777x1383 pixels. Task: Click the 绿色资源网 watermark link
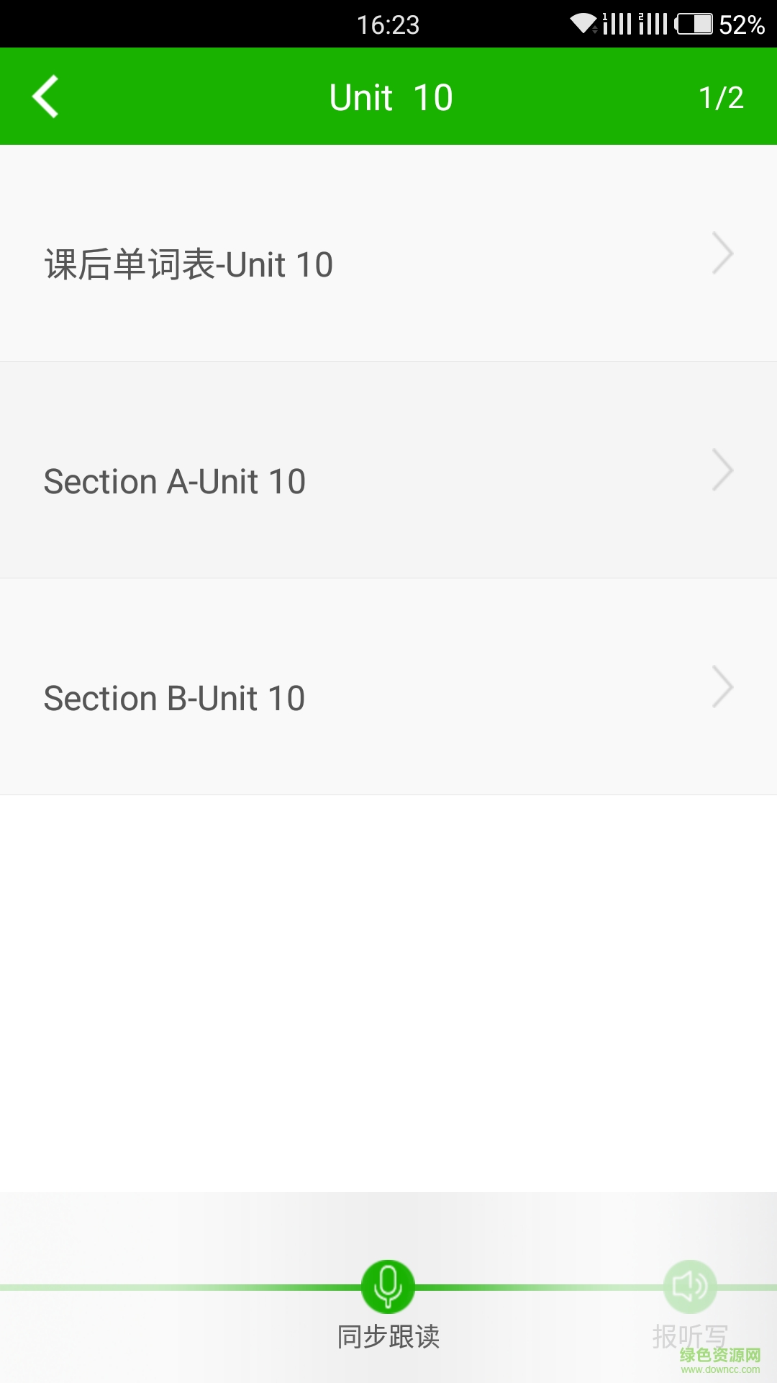click(720, 1360)
